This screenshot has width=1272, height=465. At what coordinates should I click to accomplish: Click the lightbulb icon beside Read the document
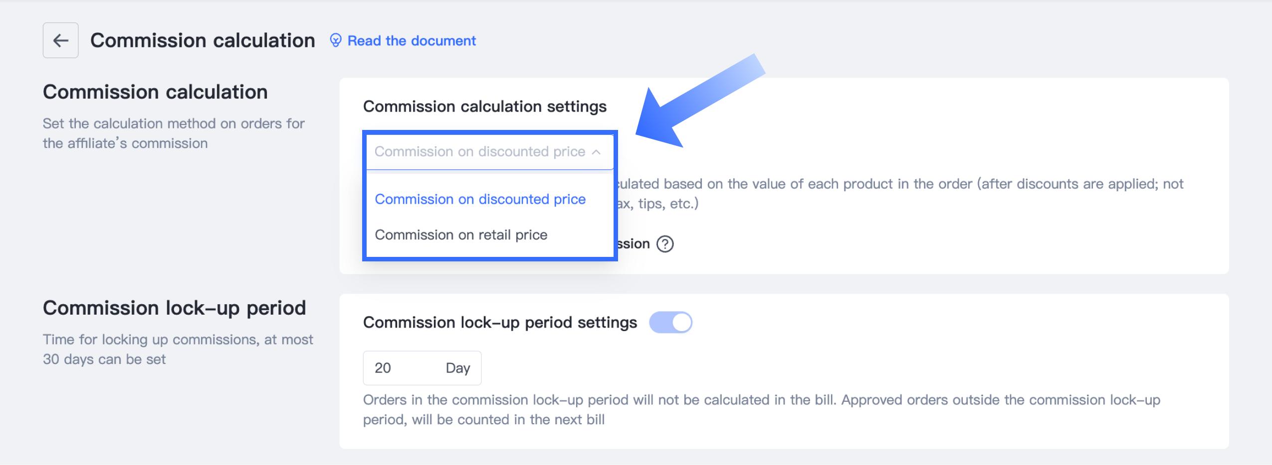coord(336,40)
